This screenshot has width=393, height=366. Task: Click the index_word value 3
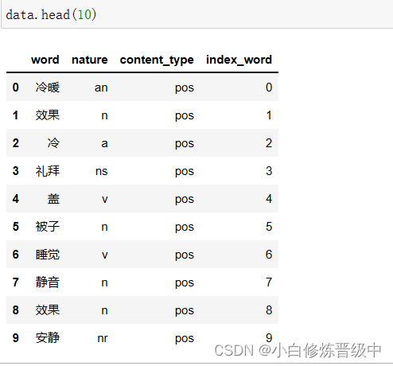coord(269,171)
